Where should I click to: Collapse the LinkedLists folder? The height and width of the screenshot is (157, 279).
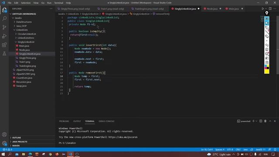(x=14, y=30)
